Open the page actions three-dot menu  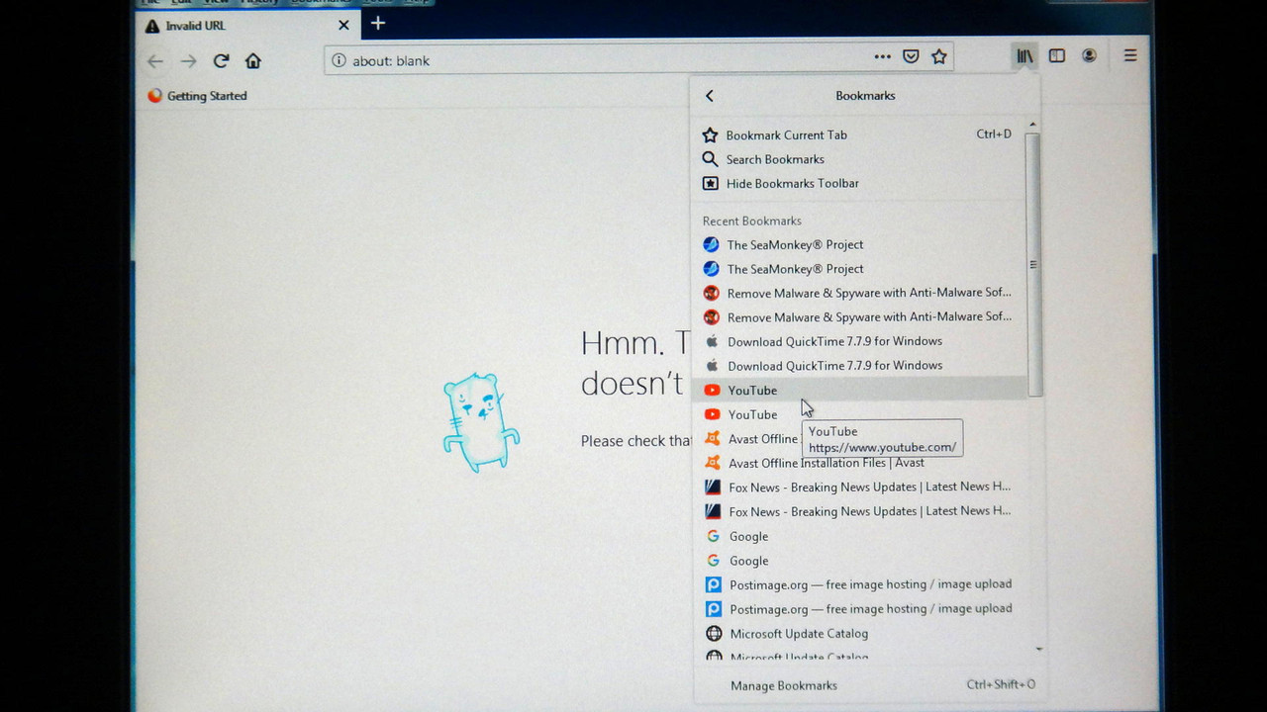[882, 57]
